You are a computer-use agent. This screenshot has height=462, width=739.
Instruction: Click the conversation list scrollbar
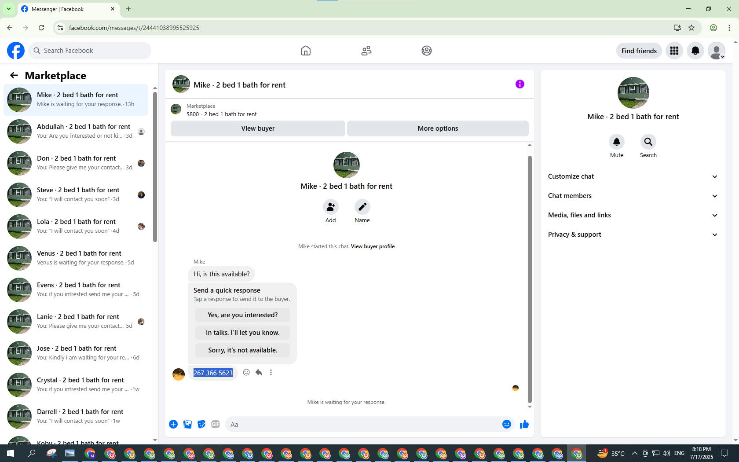[x=155, y=167]
